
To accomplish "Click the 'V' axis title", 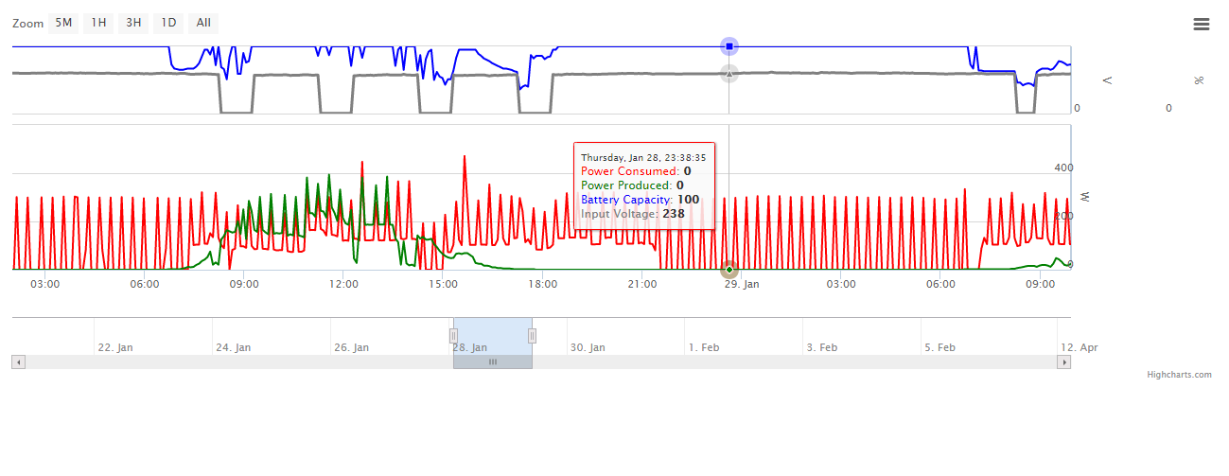I will click(1108, 81).
